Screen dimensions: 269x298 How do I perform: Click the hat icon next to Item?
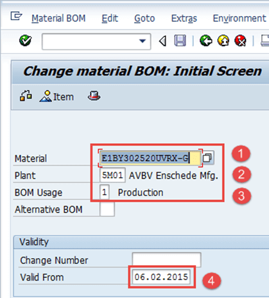[x=94, y=96]
